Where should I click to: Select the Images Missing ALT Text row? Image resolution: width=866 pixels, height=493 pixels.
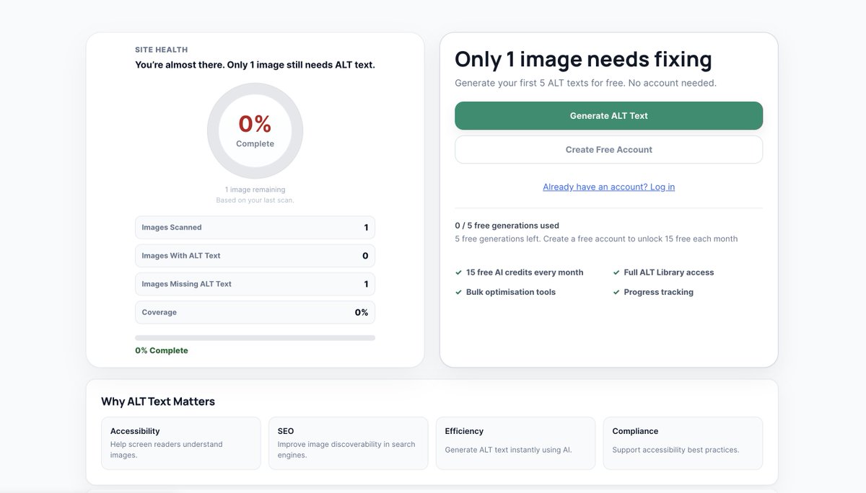tap(255, 284)
